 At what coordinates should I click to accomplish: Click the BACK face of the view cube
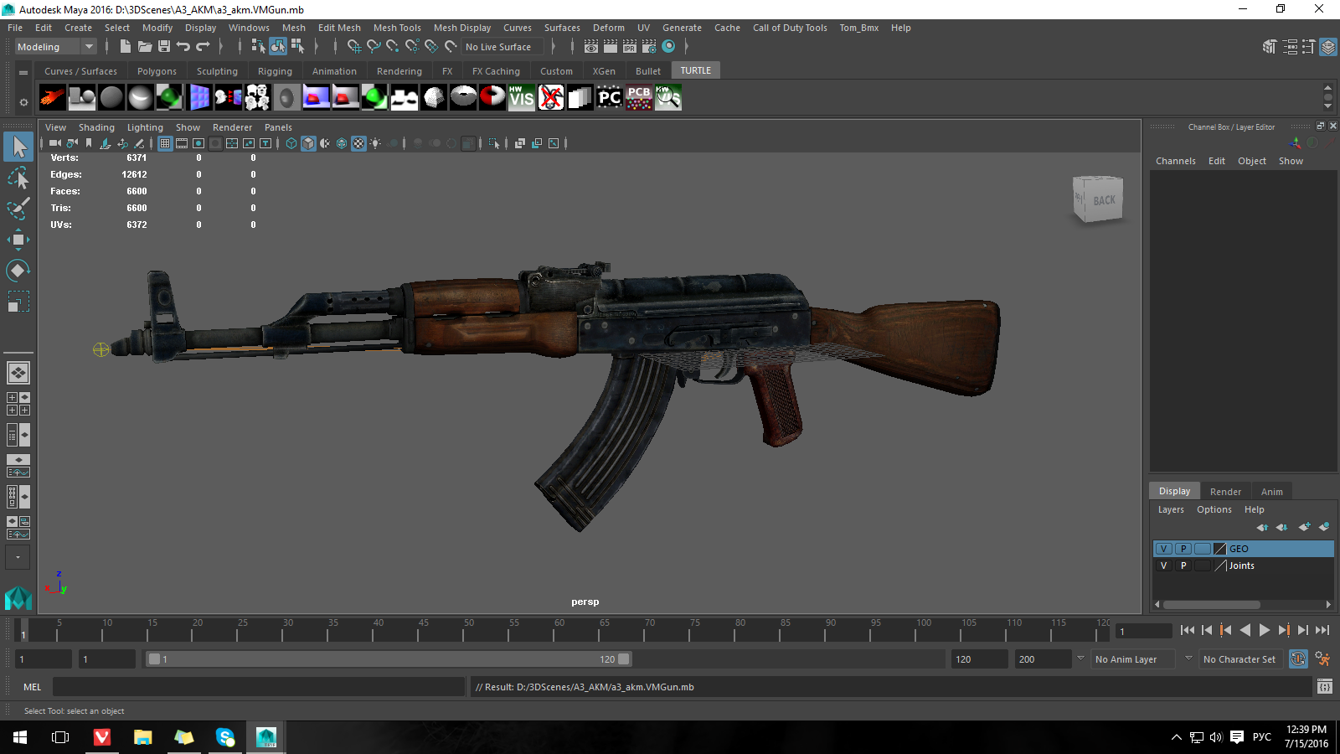pyautogui.click(x=1102, y=201)
